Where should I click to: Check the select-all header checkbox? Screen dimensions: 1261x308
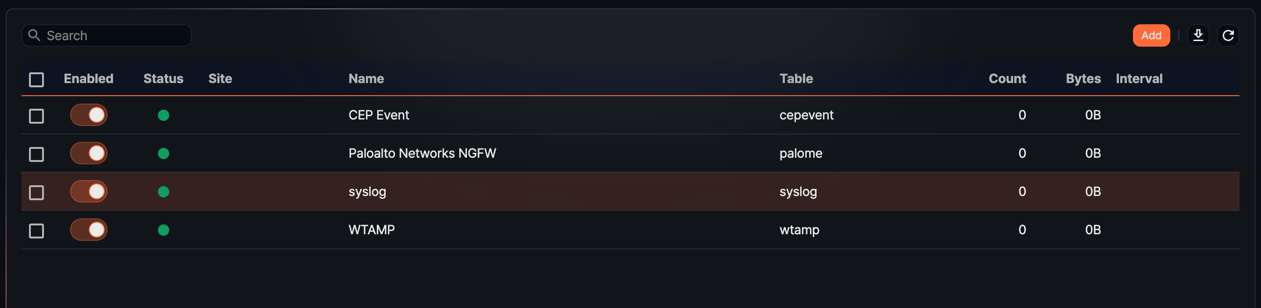point(36,79)
